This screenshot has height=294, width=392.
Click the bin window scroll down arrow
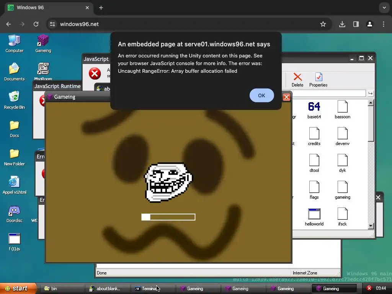pyautogui.click(x=371, y=226)
